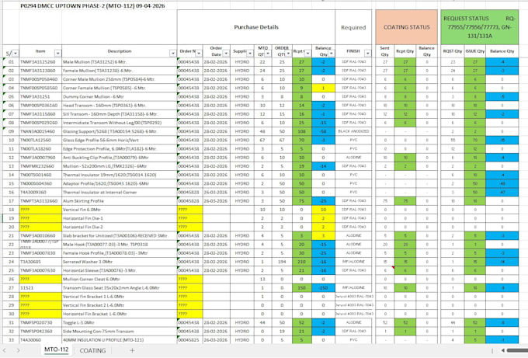528x358 pixels.
Task: Select description Anti Buckling Clip Profile
Action: (120, 158)
